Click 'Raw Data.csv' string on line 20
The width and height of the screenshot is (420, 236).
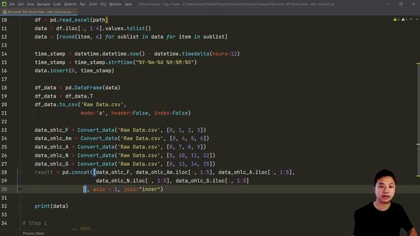tap(102, 104)
